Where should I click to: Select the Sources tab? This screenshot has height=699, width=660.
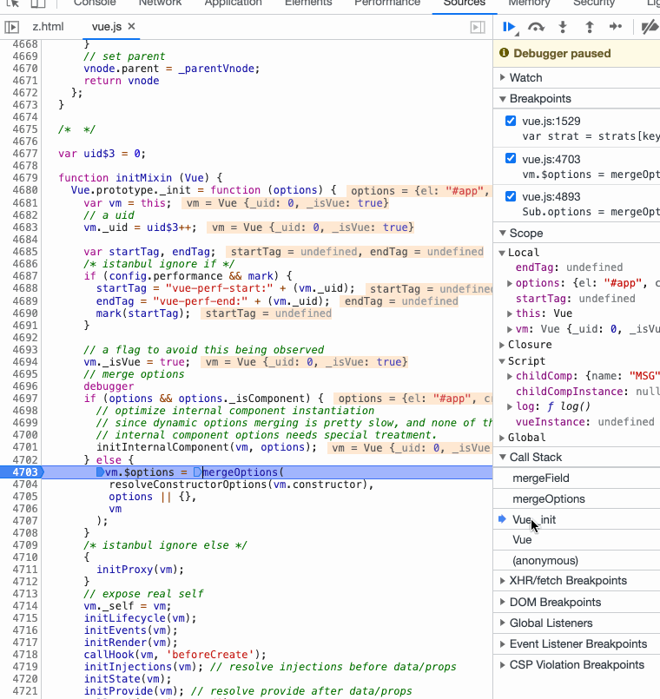pyautogui.click(x=465, y=3)
